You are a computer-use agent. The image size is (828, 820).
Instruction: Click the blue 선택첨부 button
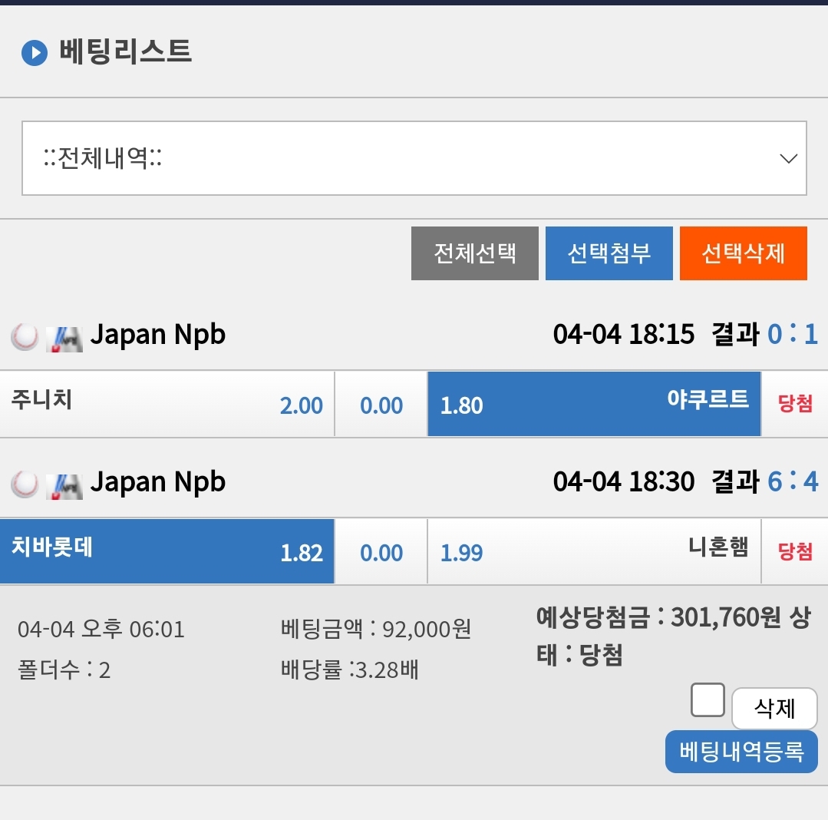(609, 253)
